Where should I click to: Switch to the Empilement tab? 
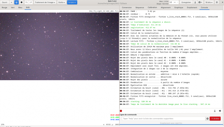(192, 8)
